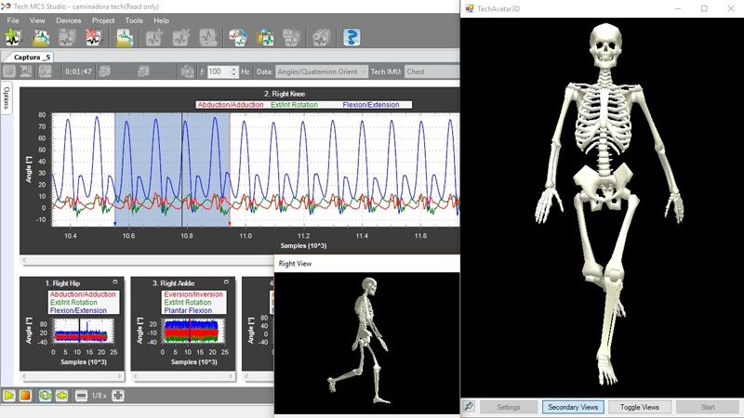Screen dimensions: 744x418
Task: Decrease playback speed with minus icon
Action: pyautogui.click(x=82, y=395)
